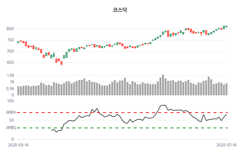Click the last candlestick on the right
240x153 pixels.
coord(226,27)
